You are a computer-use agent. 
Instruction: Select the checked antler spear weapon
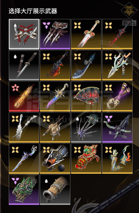coord(117,65)
